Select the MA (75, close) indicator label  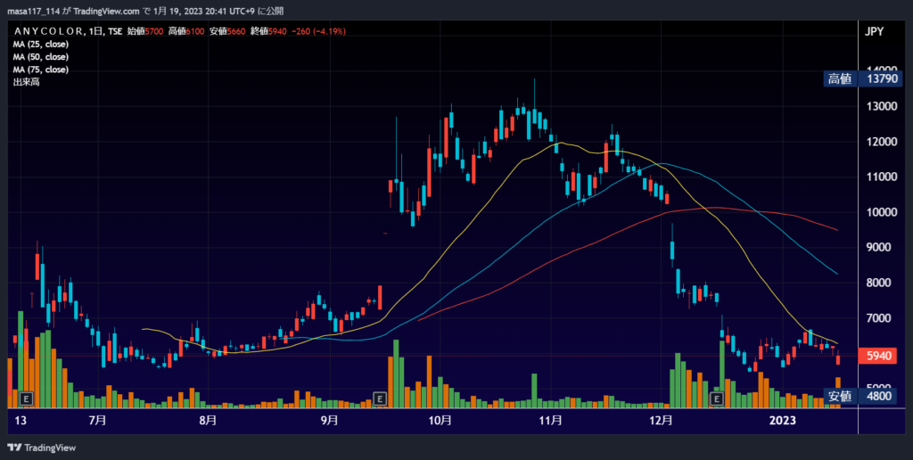pyautogui.click(x=41, y=70)
